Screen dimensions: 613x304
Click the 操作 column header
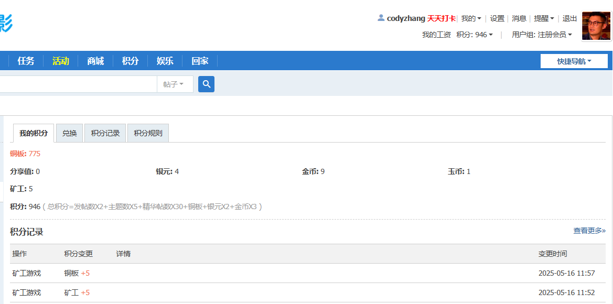point(19,254)
